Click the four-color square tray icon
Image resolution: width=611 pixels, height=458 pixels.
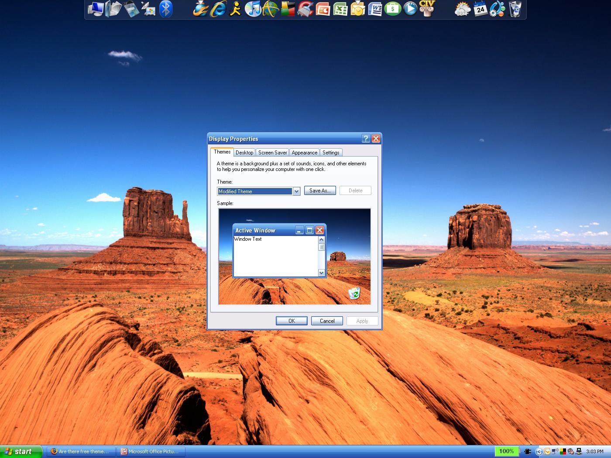(563, 451)
